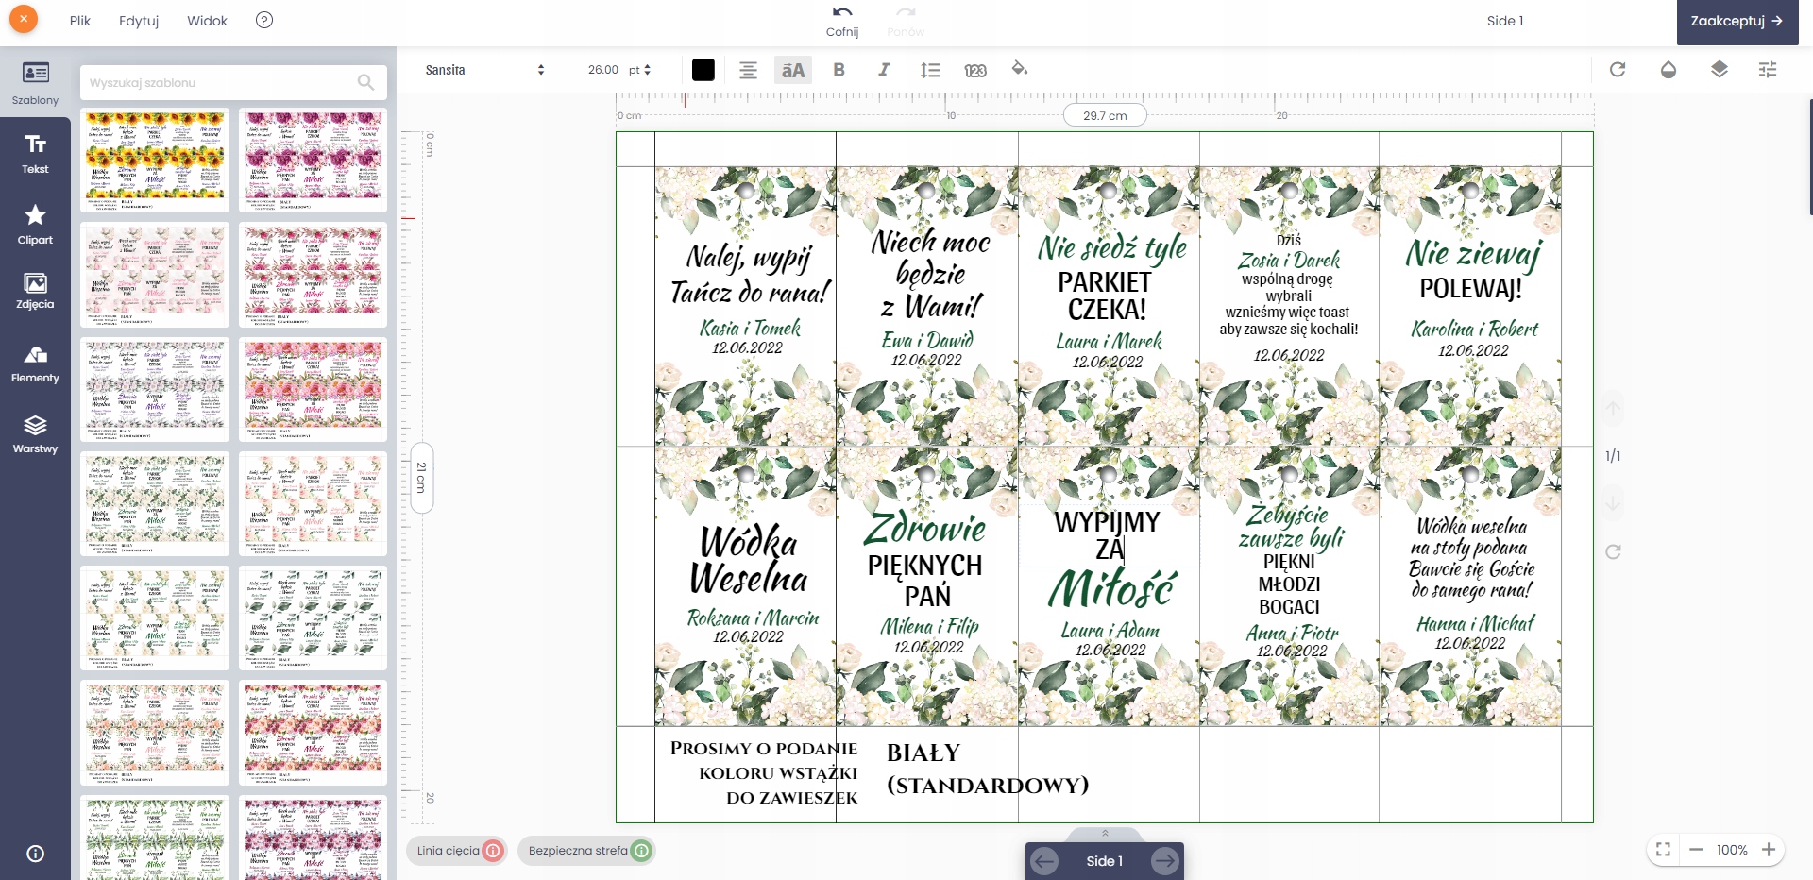Open the Clipart panel
1813x880 pixels.
35,225
